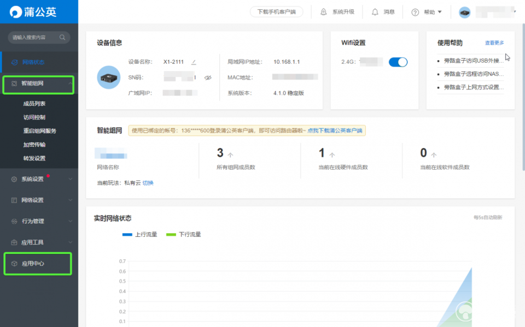The image size is (525, 327).
Task: Click the device name X1-2111
Action: click(x=173, y=62)
